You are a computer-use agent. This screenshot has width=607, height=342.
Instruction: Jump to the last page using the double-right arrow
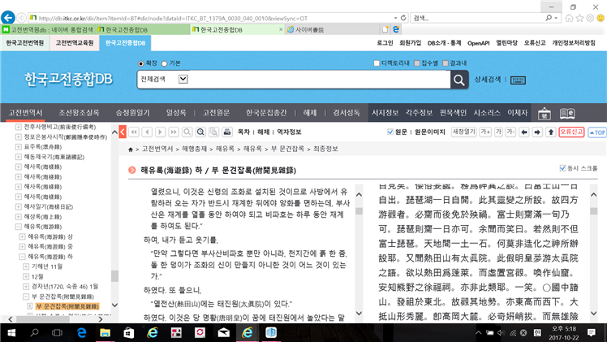(174, 132)
